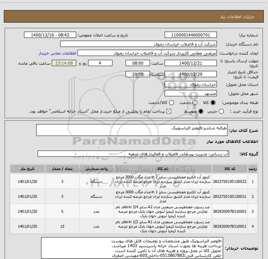Click the remaining time countdown 23:14:08
Viewport: 268px width, 259px height.
tap(64, 63)
